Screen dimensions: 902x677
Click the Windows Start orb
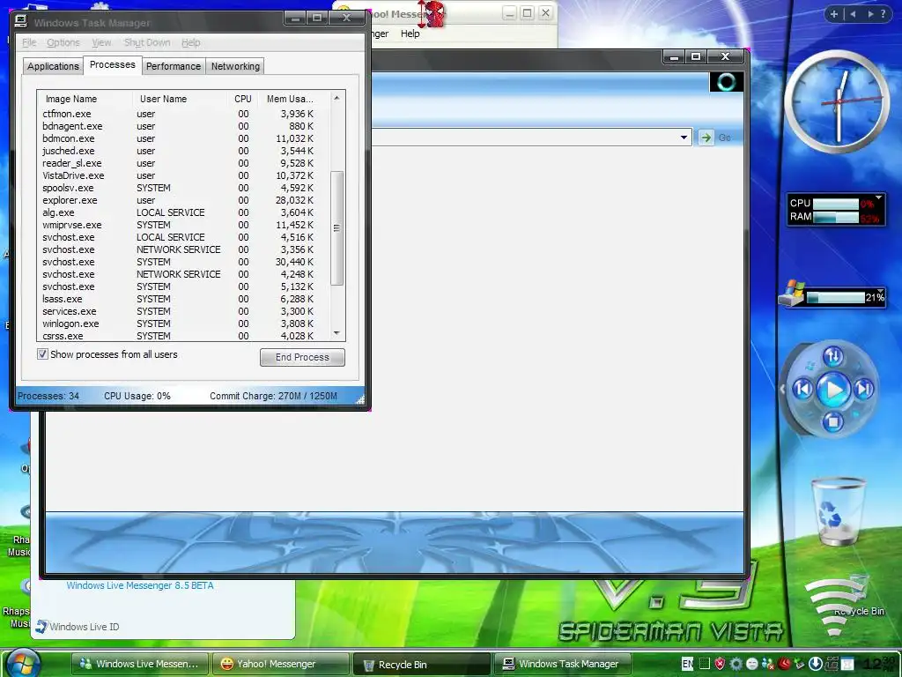(24, 663)
